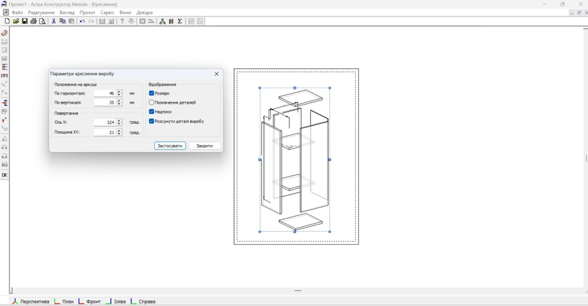The height and width of the screenshot is (306, 588).
Task: Decrease По горизонталі value with down arrow
Action: point(119,95)
